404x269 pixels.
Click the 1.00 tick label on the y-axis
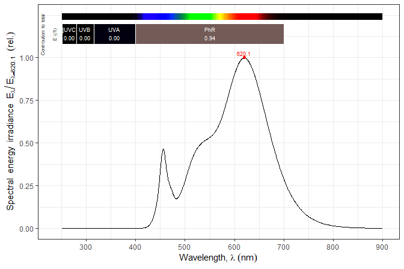(x=26, y=58)
